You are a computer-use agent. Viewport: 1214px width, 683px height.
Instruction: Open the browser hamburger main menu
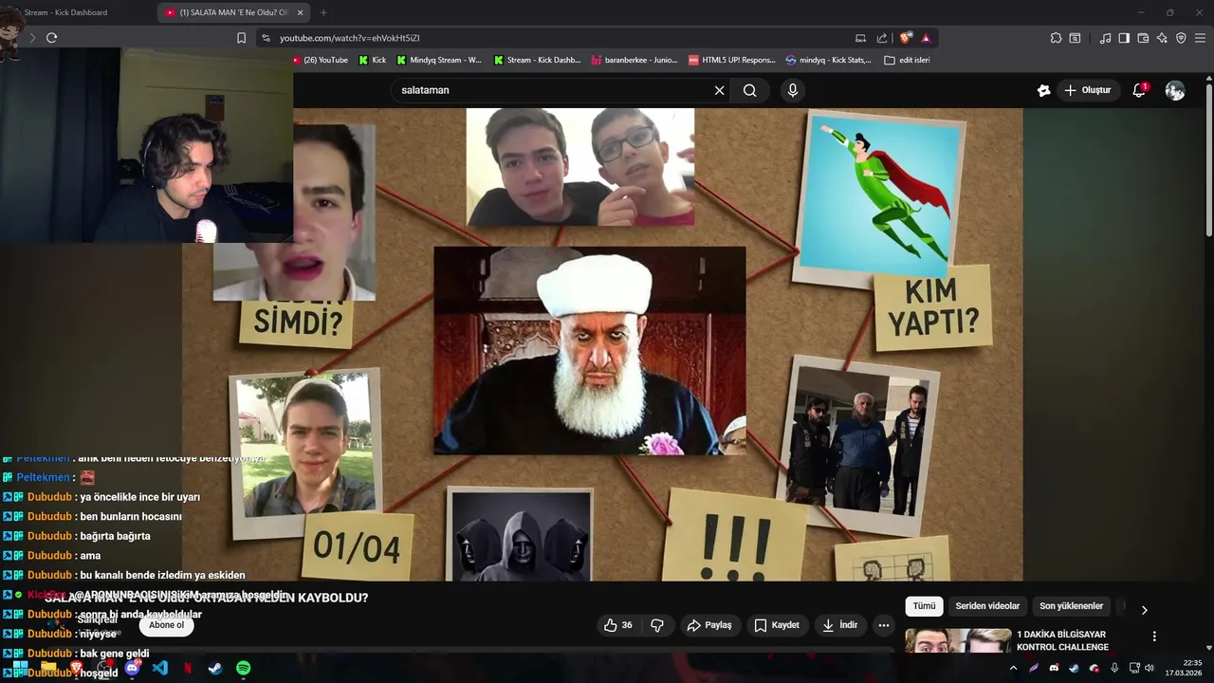pyautogui.click(x=1200, y=38)
